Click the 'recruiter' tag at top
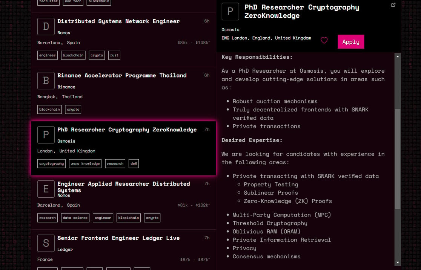The height and width of the screenshot is (270, 421). coord(48,2)
